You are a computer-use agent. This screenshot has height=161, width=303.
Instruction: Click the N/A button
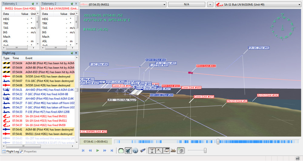(186, 5)
